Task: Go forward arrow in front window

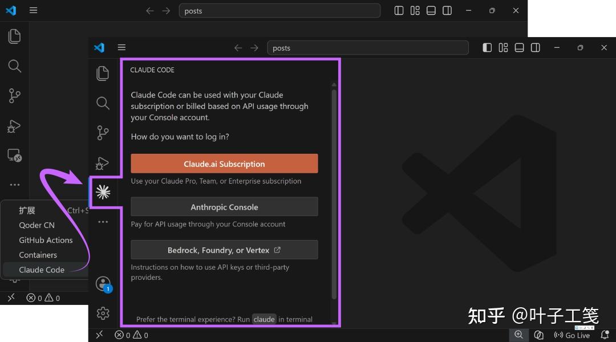Action: 254,48
